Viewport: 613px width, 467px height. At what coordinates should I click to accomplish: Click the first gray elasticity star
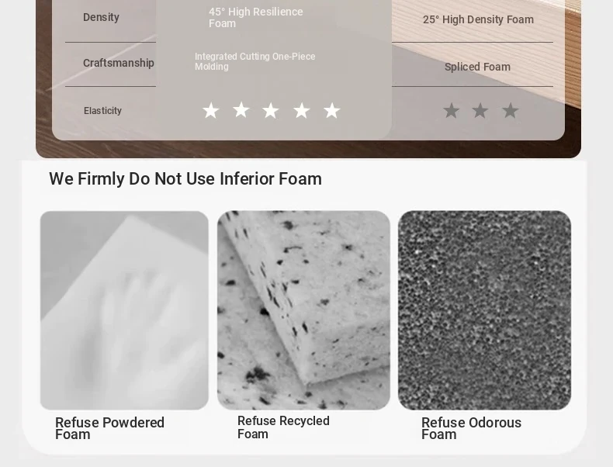click(x=451, y=111)
